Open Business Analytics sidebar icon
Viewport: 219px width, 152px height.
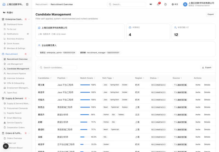click(5, 39)
